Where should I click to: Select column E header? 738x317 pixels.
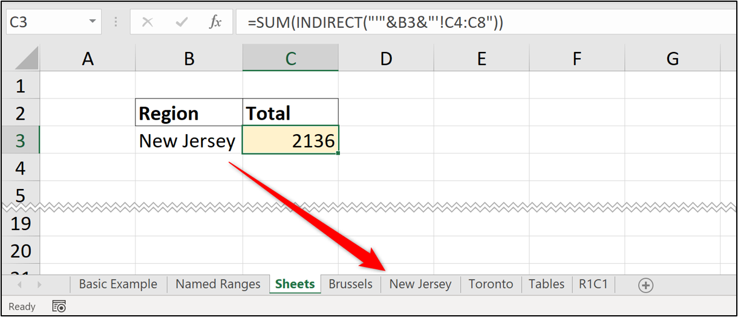click(x=482, y=59)
